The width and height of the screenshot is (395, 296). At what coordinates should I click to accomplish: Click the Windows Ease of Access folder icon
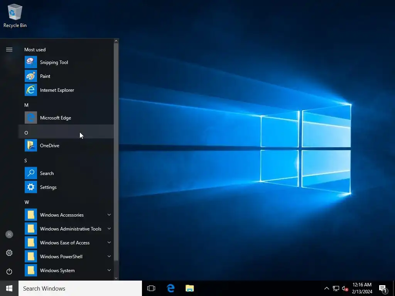tap(31, 242)
